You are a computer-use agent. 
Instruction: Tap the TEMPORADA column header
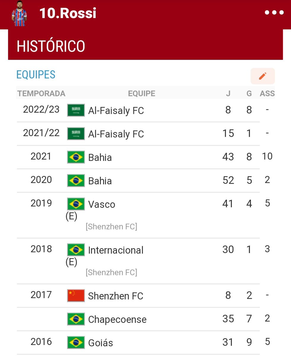coord(41,94)
